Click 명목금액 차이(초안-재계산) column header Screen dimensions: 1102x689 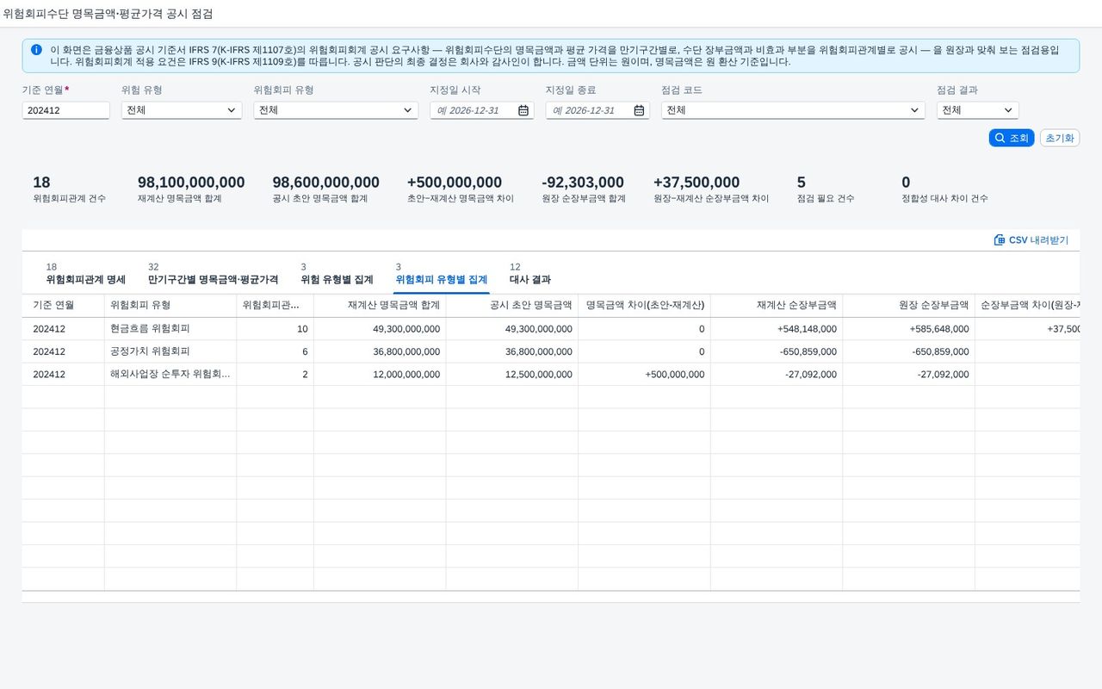pyautogui.click(x=644, y=306)
